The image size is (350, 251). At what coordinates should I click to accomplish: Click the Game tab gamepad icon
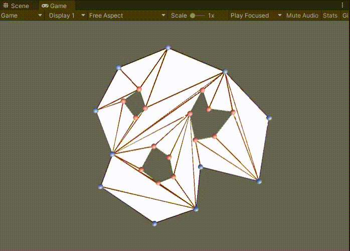point(45,6)
